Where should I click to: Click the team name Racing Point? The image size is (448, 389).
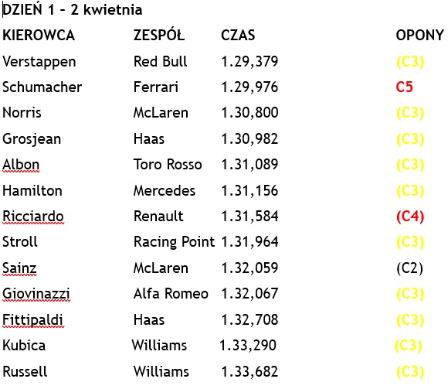tap(174, 242)
